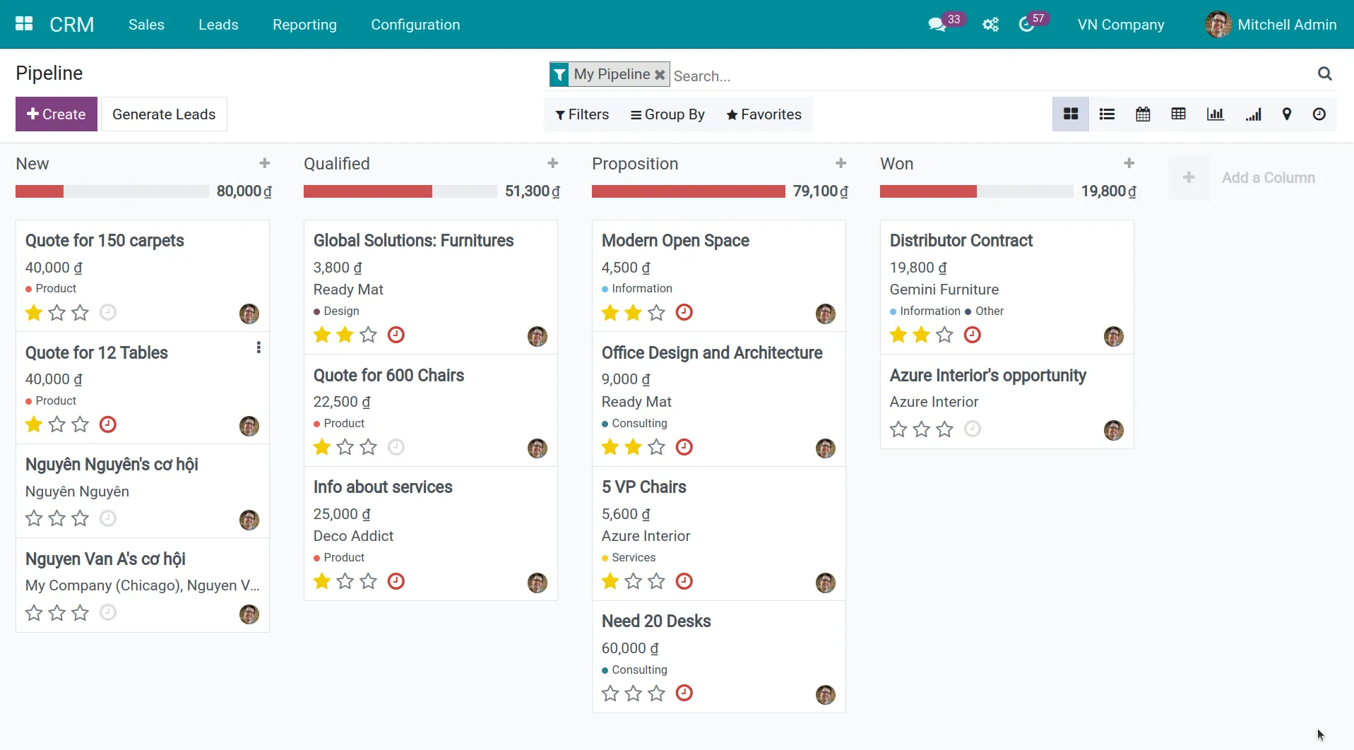Open the bar chart graph view
The image size is (1354, 750).
1215,114
